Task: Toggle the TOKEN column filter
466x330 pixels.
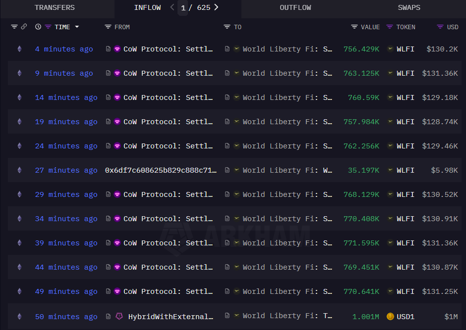Action: pos(390,27)
